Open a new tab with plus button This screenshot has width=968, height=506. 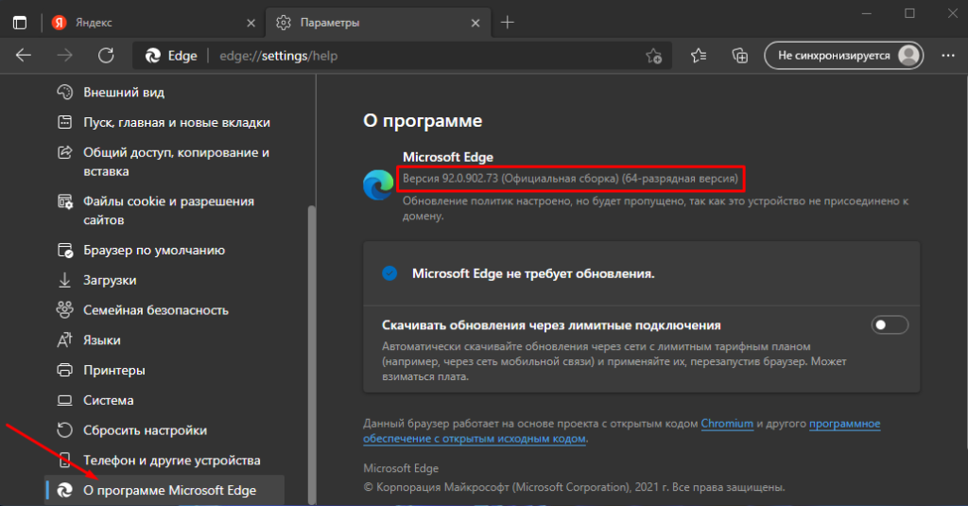tap(508, 23)
